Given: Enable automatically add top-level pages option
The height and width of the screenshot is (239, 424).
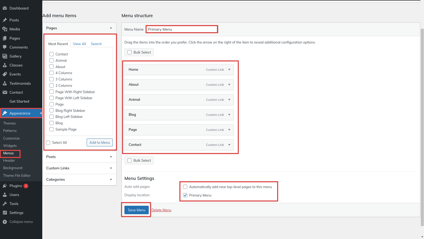Looking at the screenshot, I should [x=185, y=187].
